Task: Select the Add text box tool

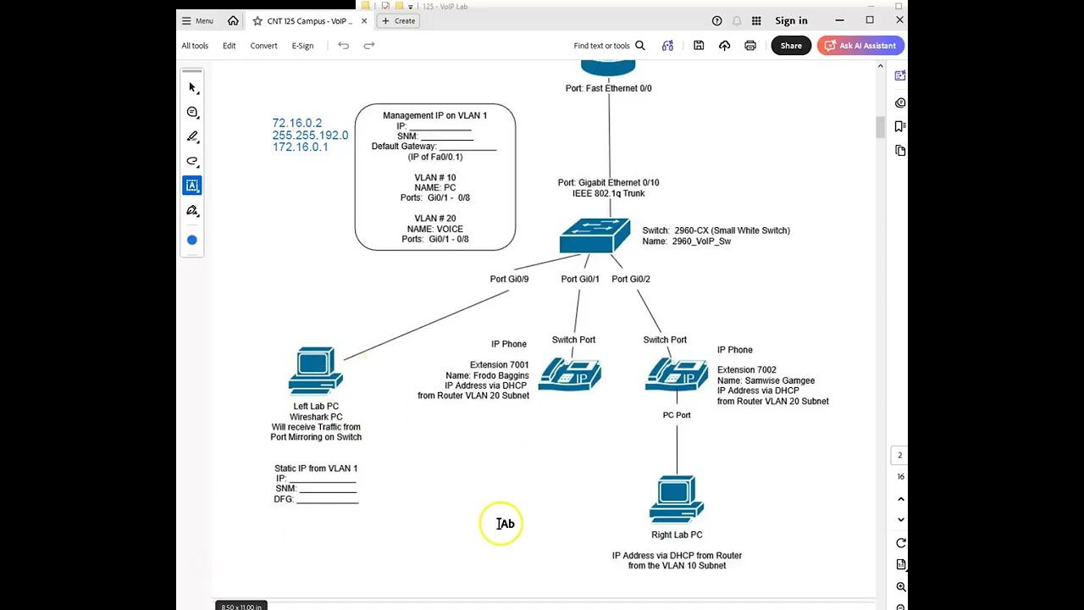Action: [x=192, y=186]
